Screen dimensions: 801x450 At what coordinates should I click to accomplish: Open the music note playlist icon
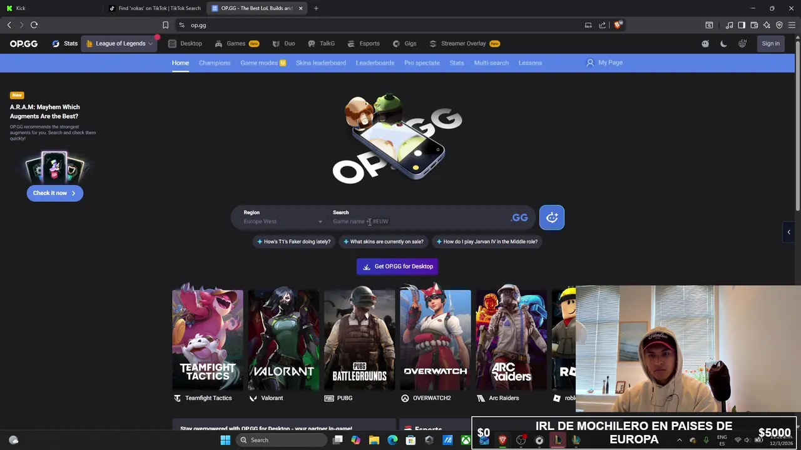729,25
